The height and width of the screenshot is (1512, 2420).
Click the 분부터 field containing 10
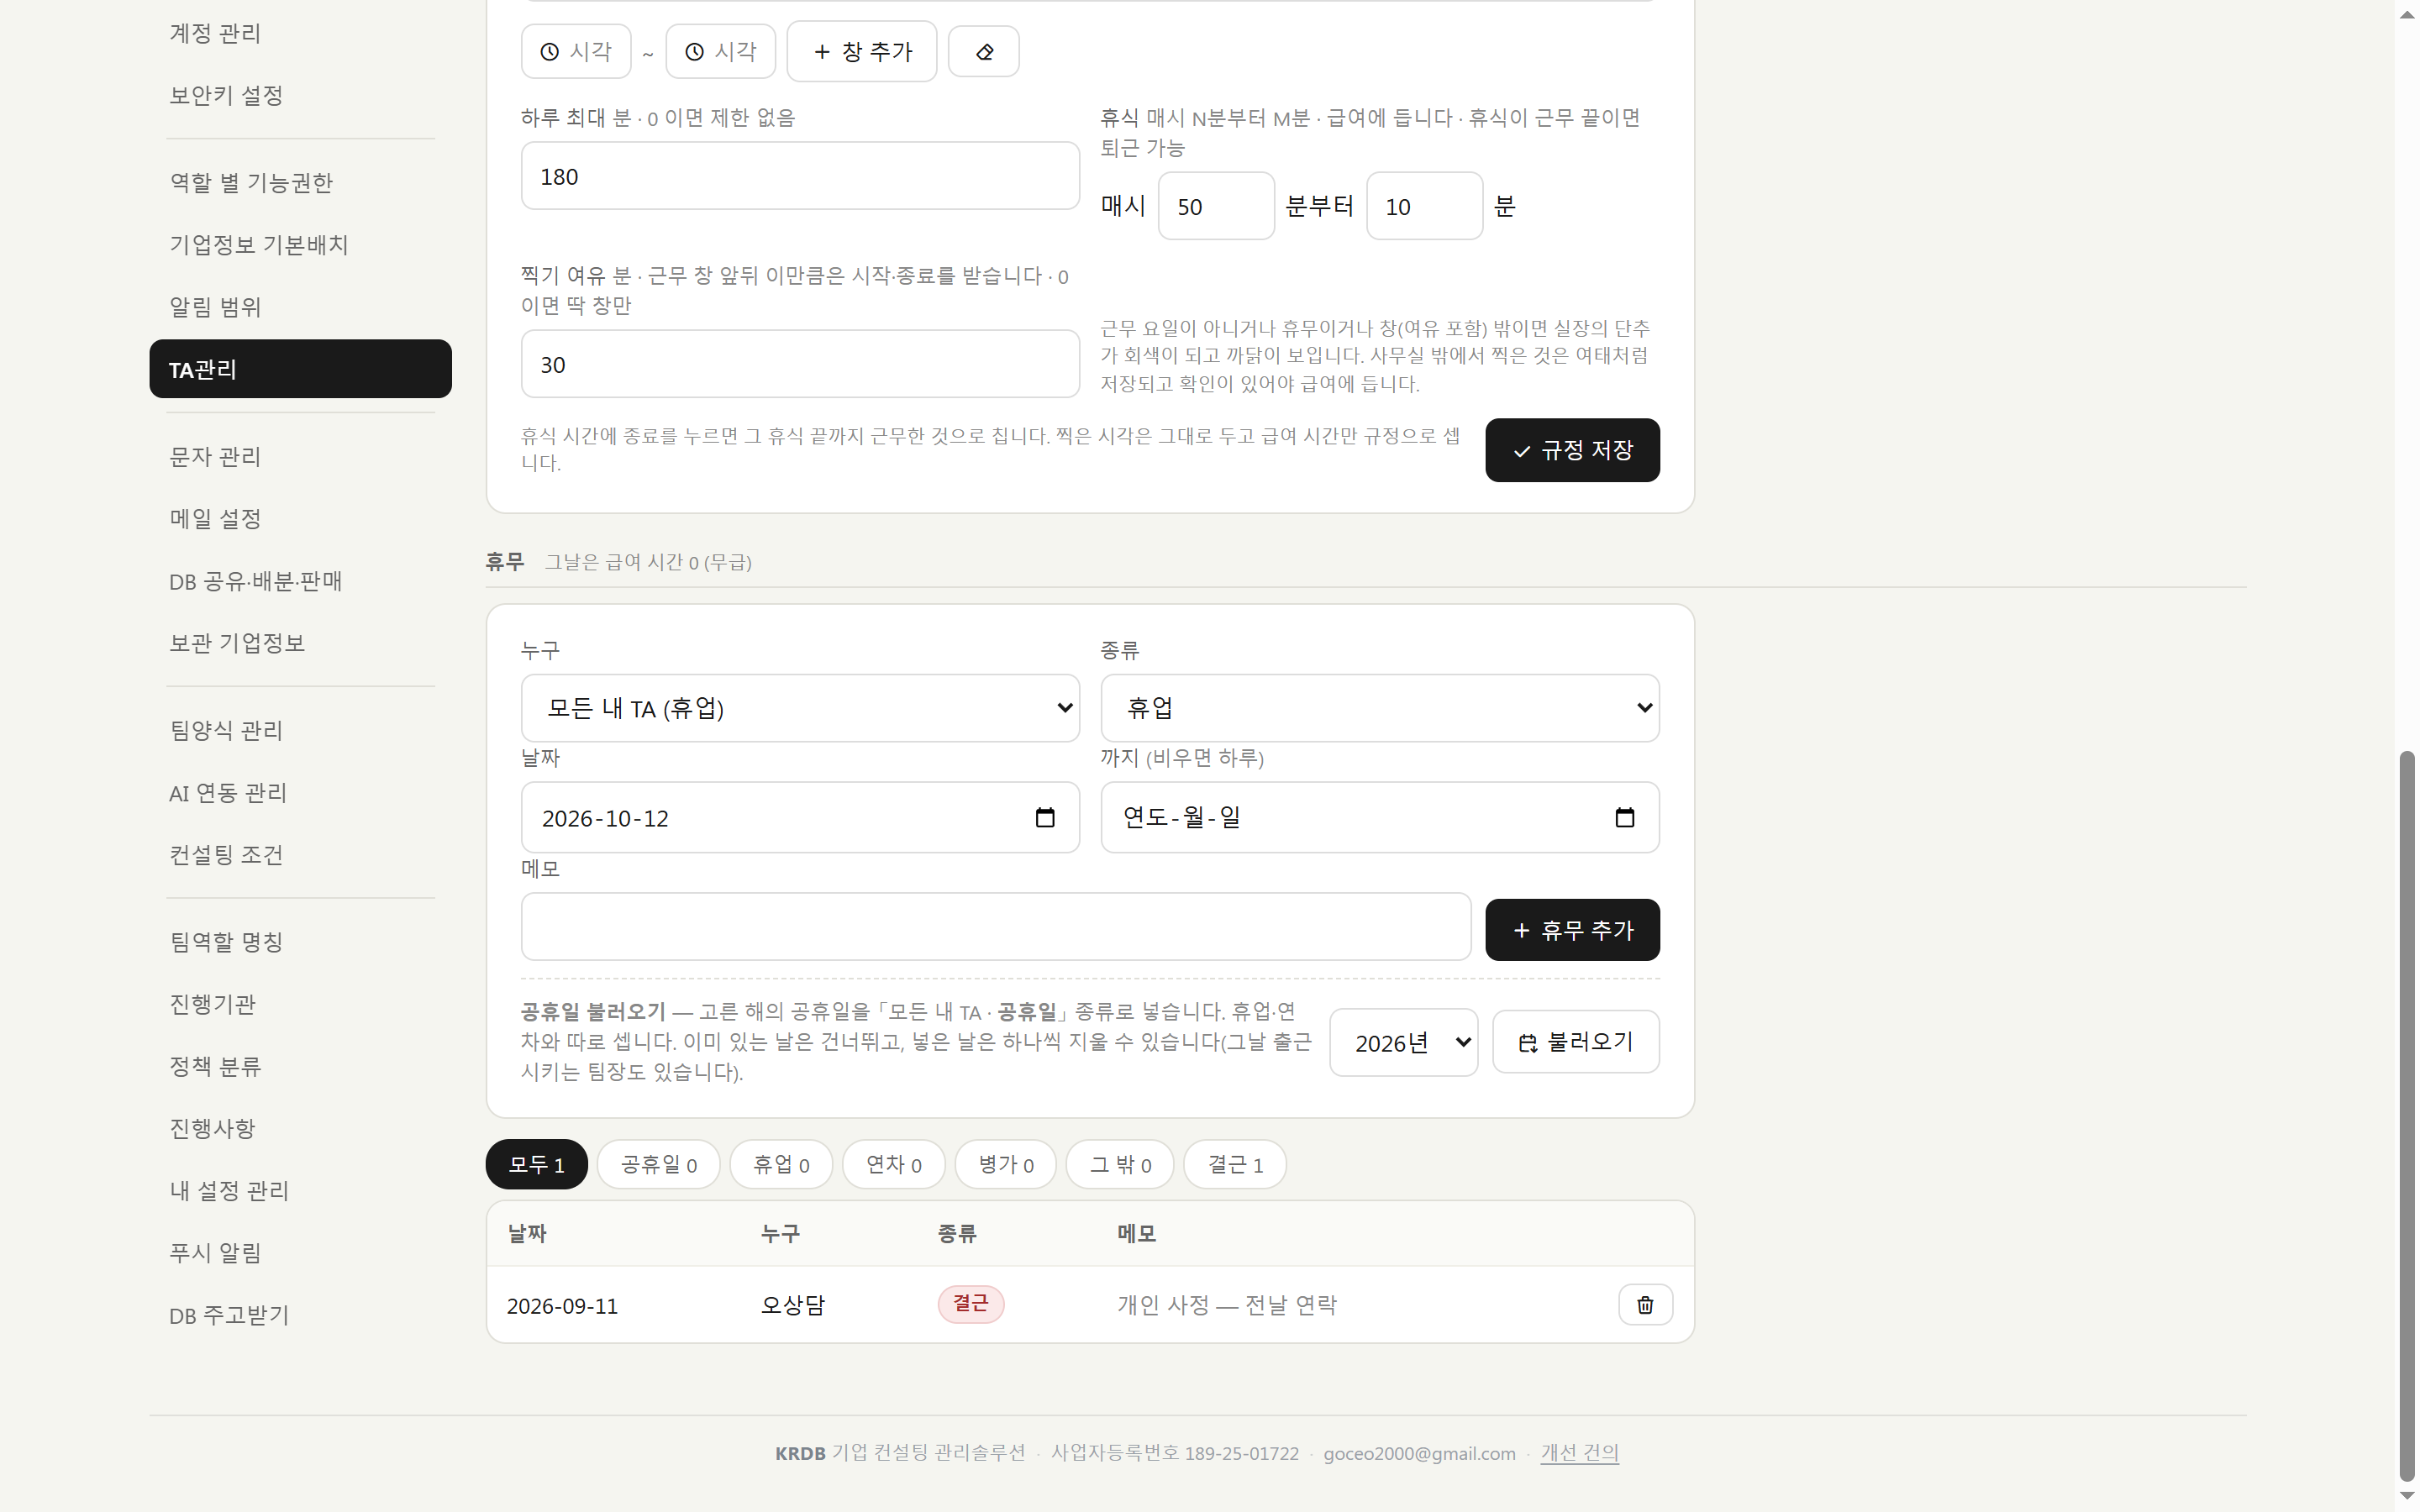click(x=1424, y=206)
